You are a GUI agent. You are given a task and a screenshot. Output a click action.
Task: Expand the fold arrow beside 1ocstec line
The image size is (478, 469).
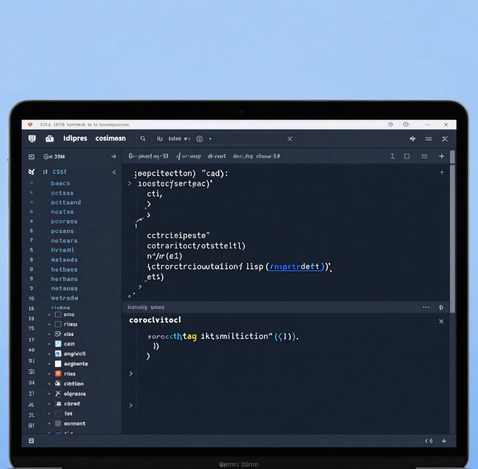coord(129,183)
